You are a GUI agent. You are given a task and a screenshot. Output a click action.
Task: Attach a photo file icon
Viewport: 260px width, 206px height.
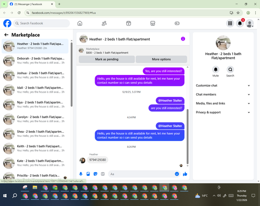click(x=88, y=174)
